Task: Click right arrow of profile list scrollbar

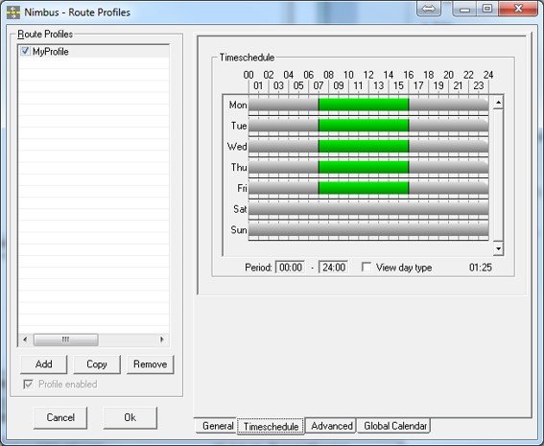Action: tap(162, 340)
